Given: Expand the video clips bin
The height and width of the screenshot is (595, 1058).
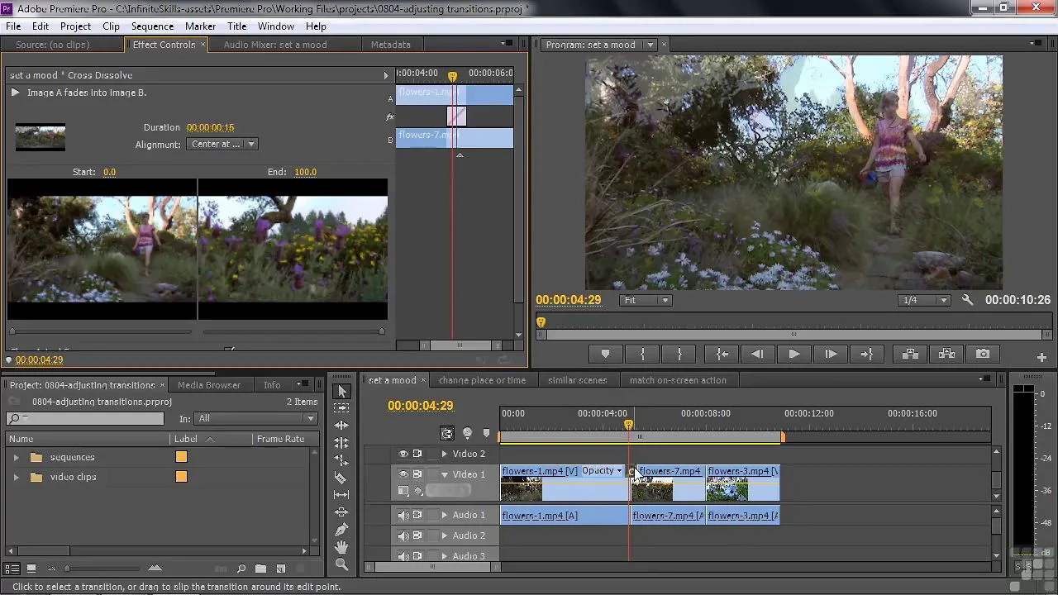Looking at the screenshot, I should click(x=16, y=477).
